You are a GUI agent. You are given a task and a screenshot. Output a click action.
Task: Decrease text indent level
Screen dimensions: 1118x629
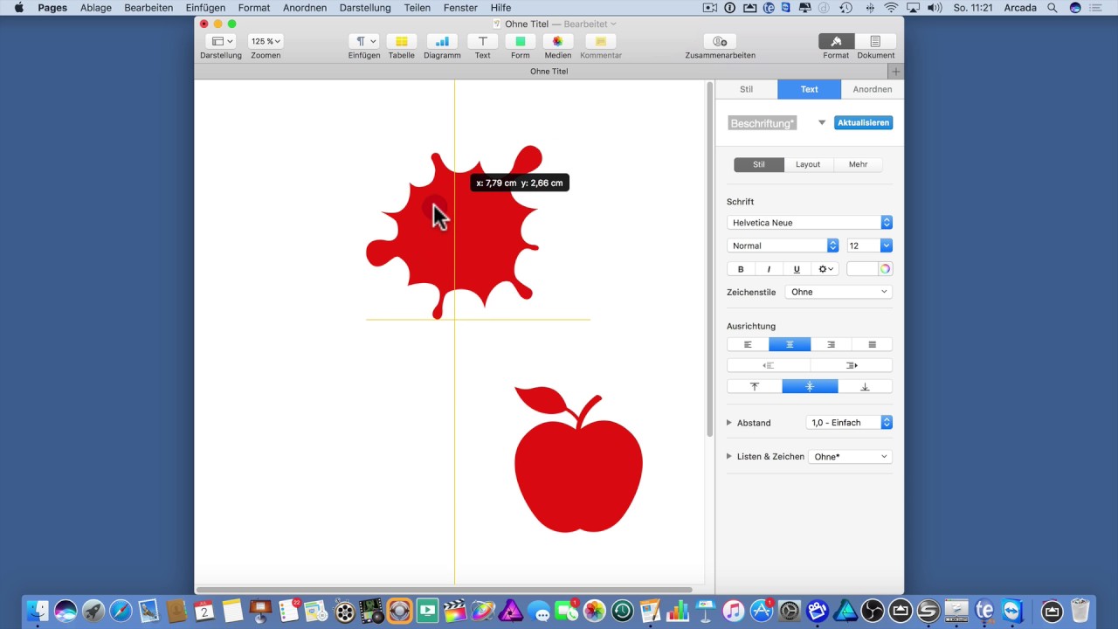tap(769, 365)
